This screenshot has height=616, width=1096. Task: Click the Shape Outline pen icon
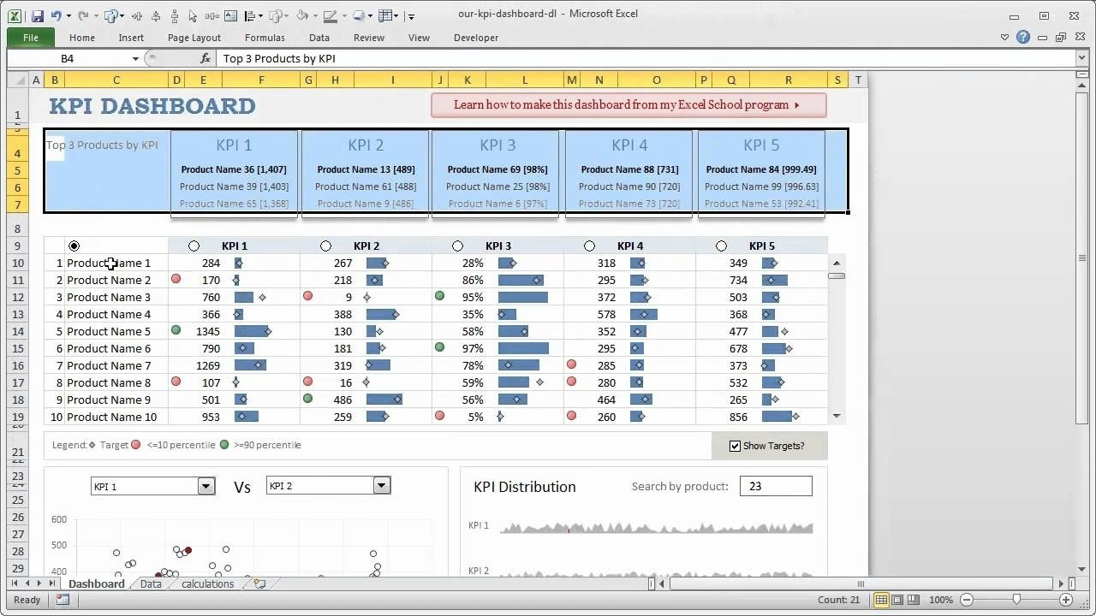pos(330,15)
